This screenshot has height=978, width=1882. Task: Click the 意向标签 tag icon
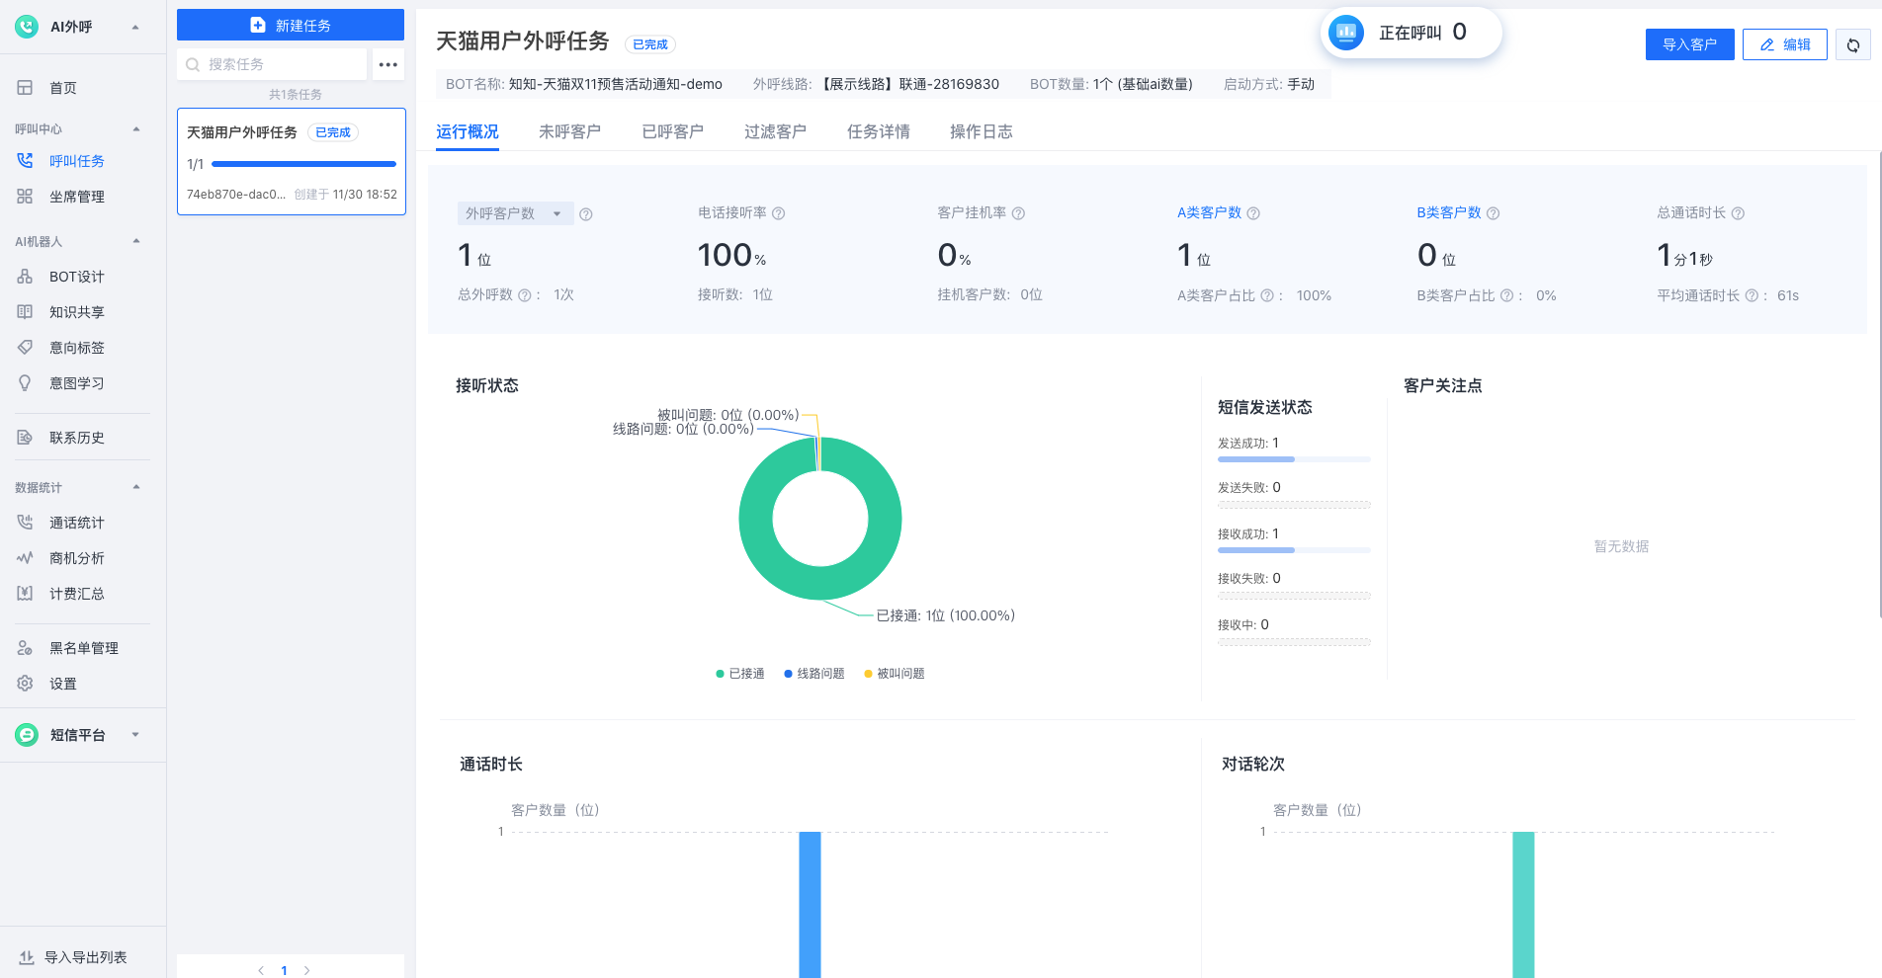point(25,348)
